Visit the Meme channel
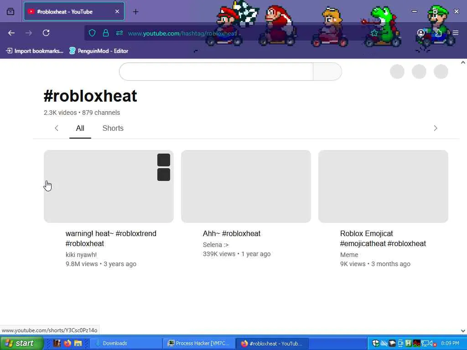467x350 pixels. tap(349, 255)
